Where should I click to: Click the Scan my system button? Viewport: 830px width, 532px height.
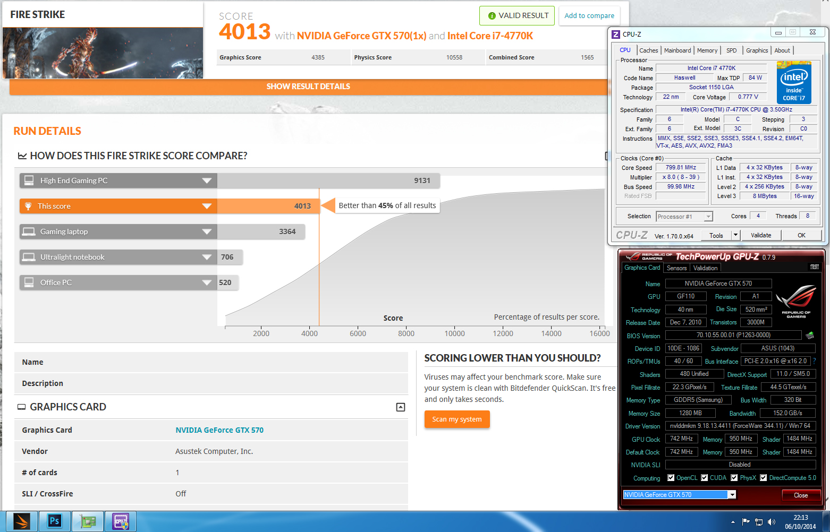pos(457,419)
